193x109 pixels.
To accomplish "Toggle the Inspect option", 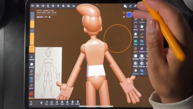I will (78, 103).
